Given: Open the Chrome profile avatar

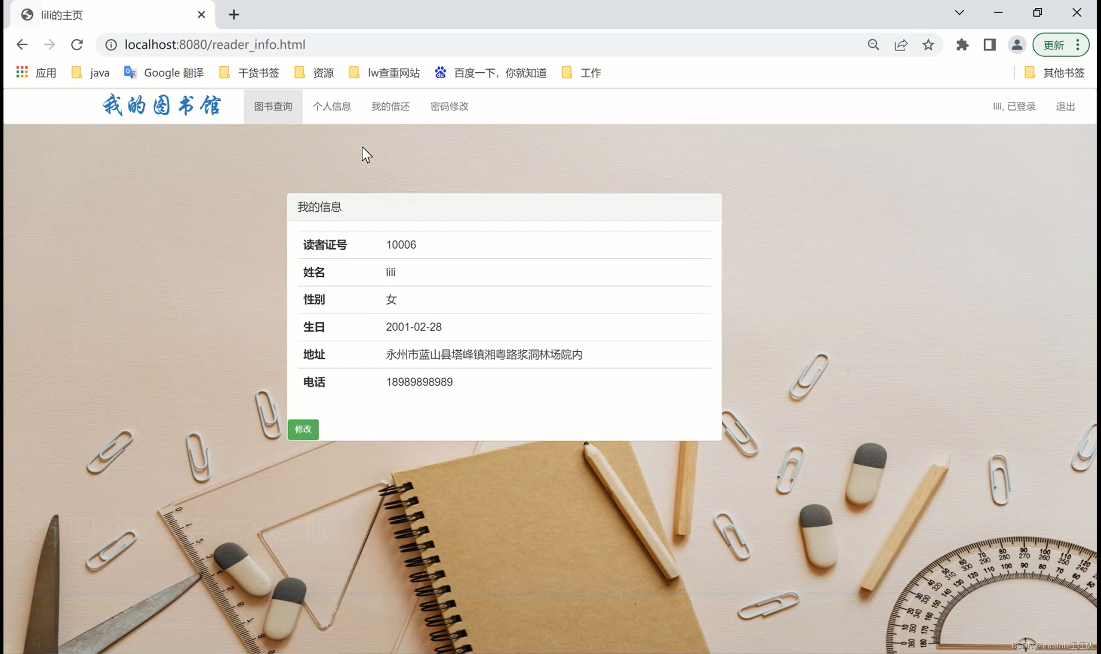Looking at the screenshot, I should 1017,44.
